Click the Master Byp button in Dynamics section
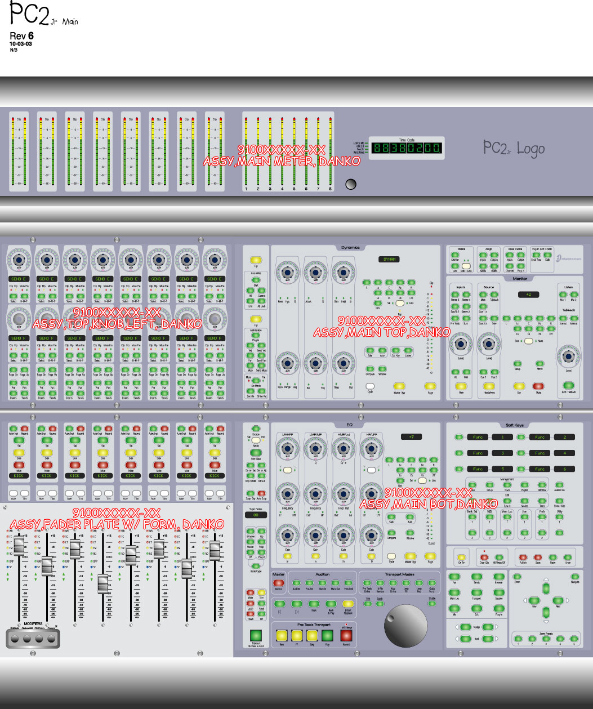The image size is (593, 709). click(399, 386)
